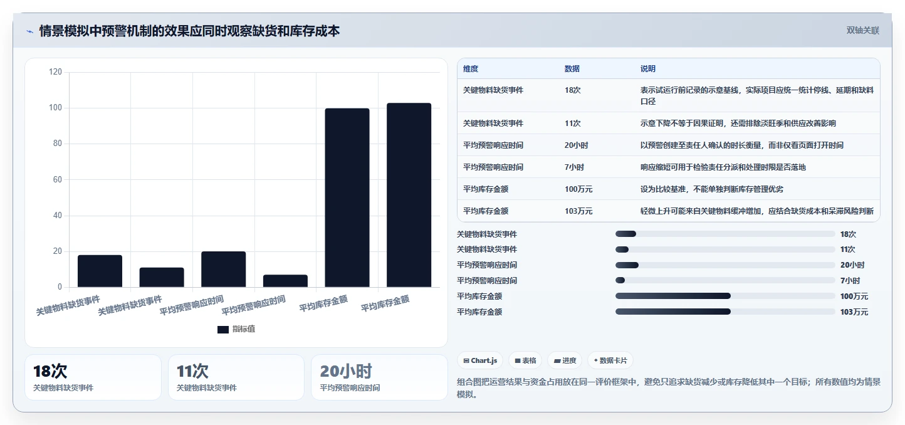Click the 维度 column header

(x=471, y=68)
